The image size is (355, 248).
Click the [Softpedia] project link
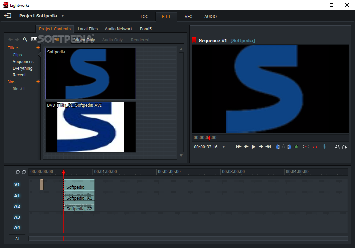pyautogui.click(x=243, y=40)
